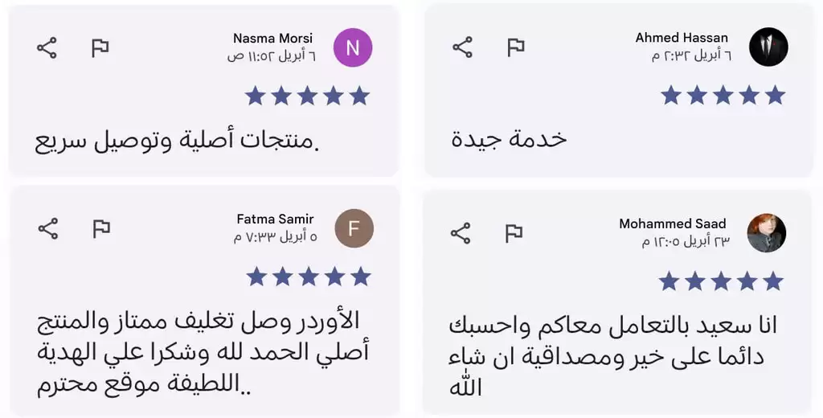Share Nasma Morsi's review
823x418 pixels.
click(x=47, y=48)
